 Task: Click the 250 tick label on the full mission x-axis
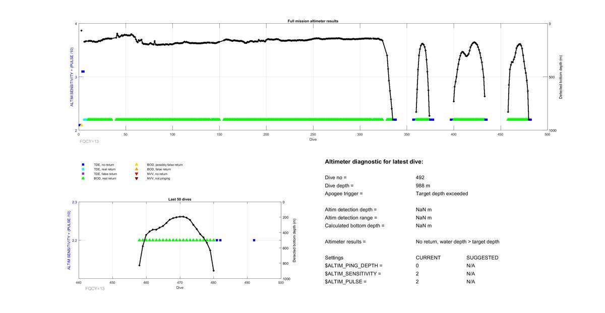313,134
